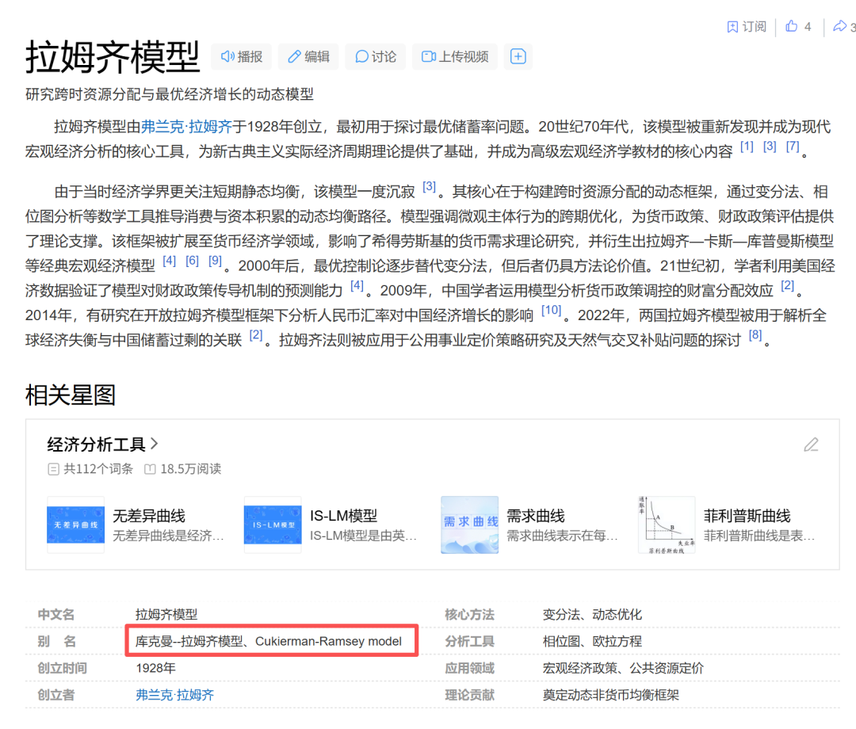
Task: Click 拉姆齐模型 value in 中文名 row
Action: [x=166, y=615]
